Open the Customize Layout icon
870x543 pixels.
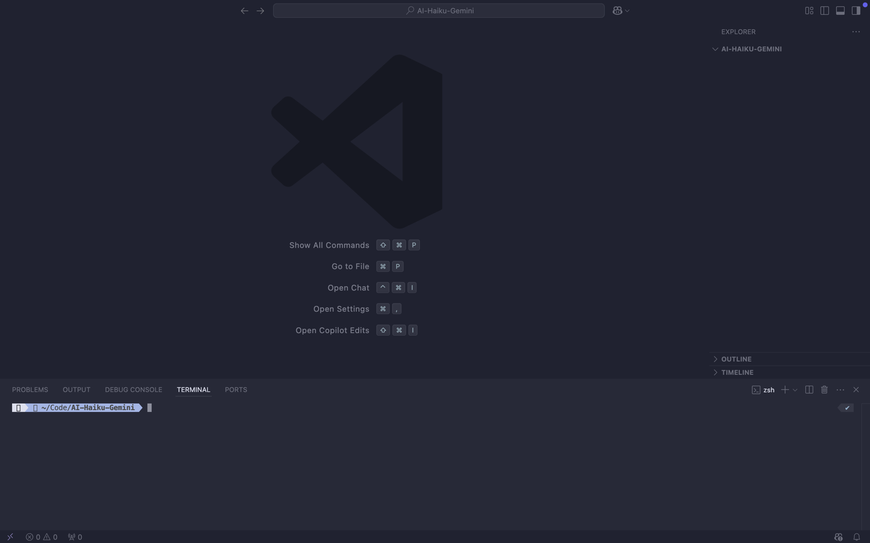(x=809, y=11)
